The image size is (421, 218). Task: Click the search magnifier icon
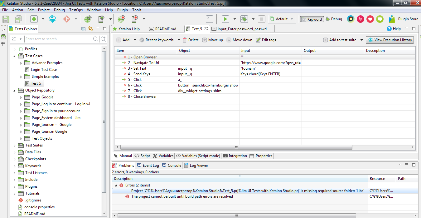click(96, 39)
